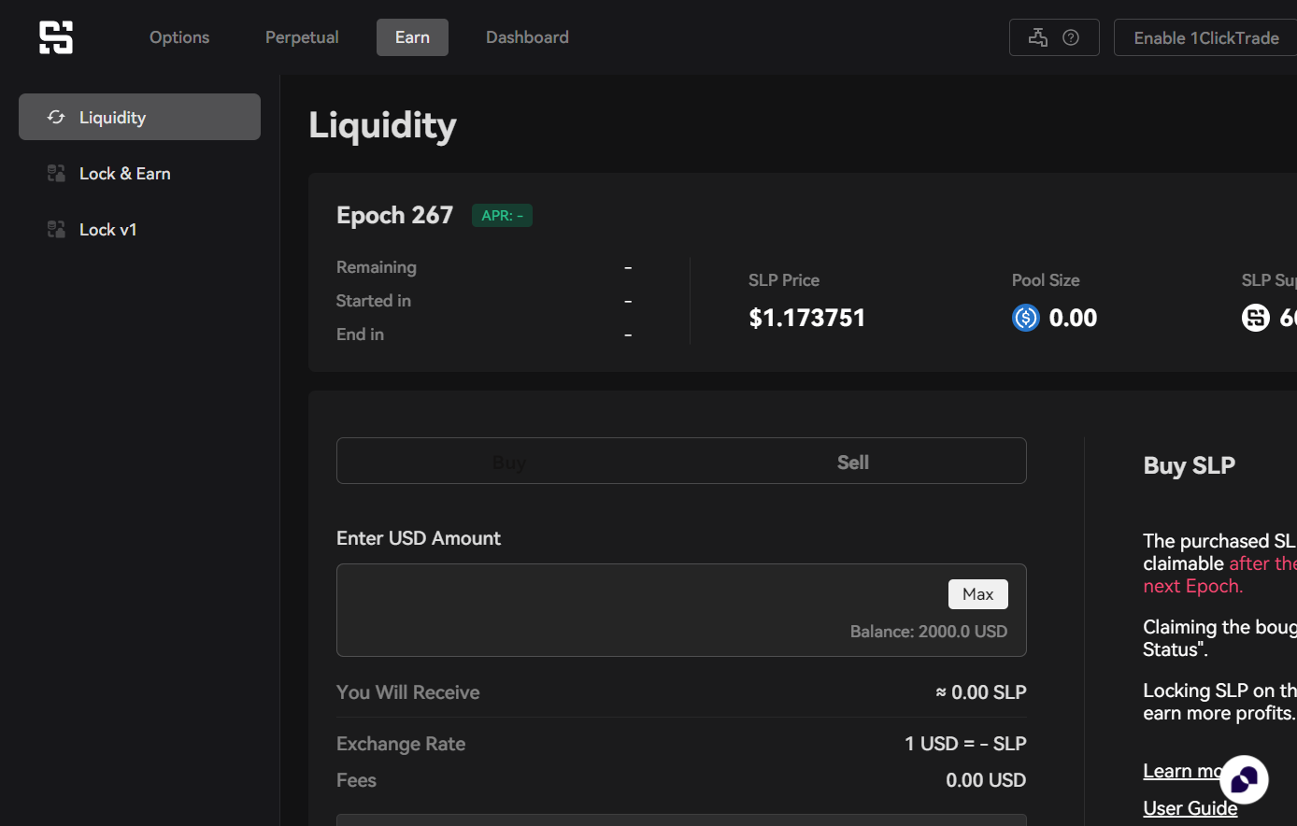Open the floating chat support widget
The image size is (1297, 826).
[x=1244, y=779]
